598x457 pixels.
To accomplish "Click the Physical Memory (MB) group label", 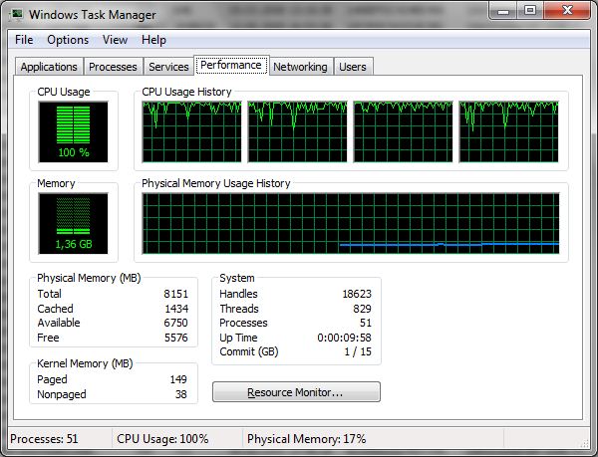I will click(89, 278).
